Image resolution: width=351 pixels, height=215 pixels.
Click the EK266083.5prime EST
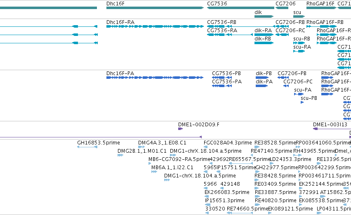tap(207, 196)
